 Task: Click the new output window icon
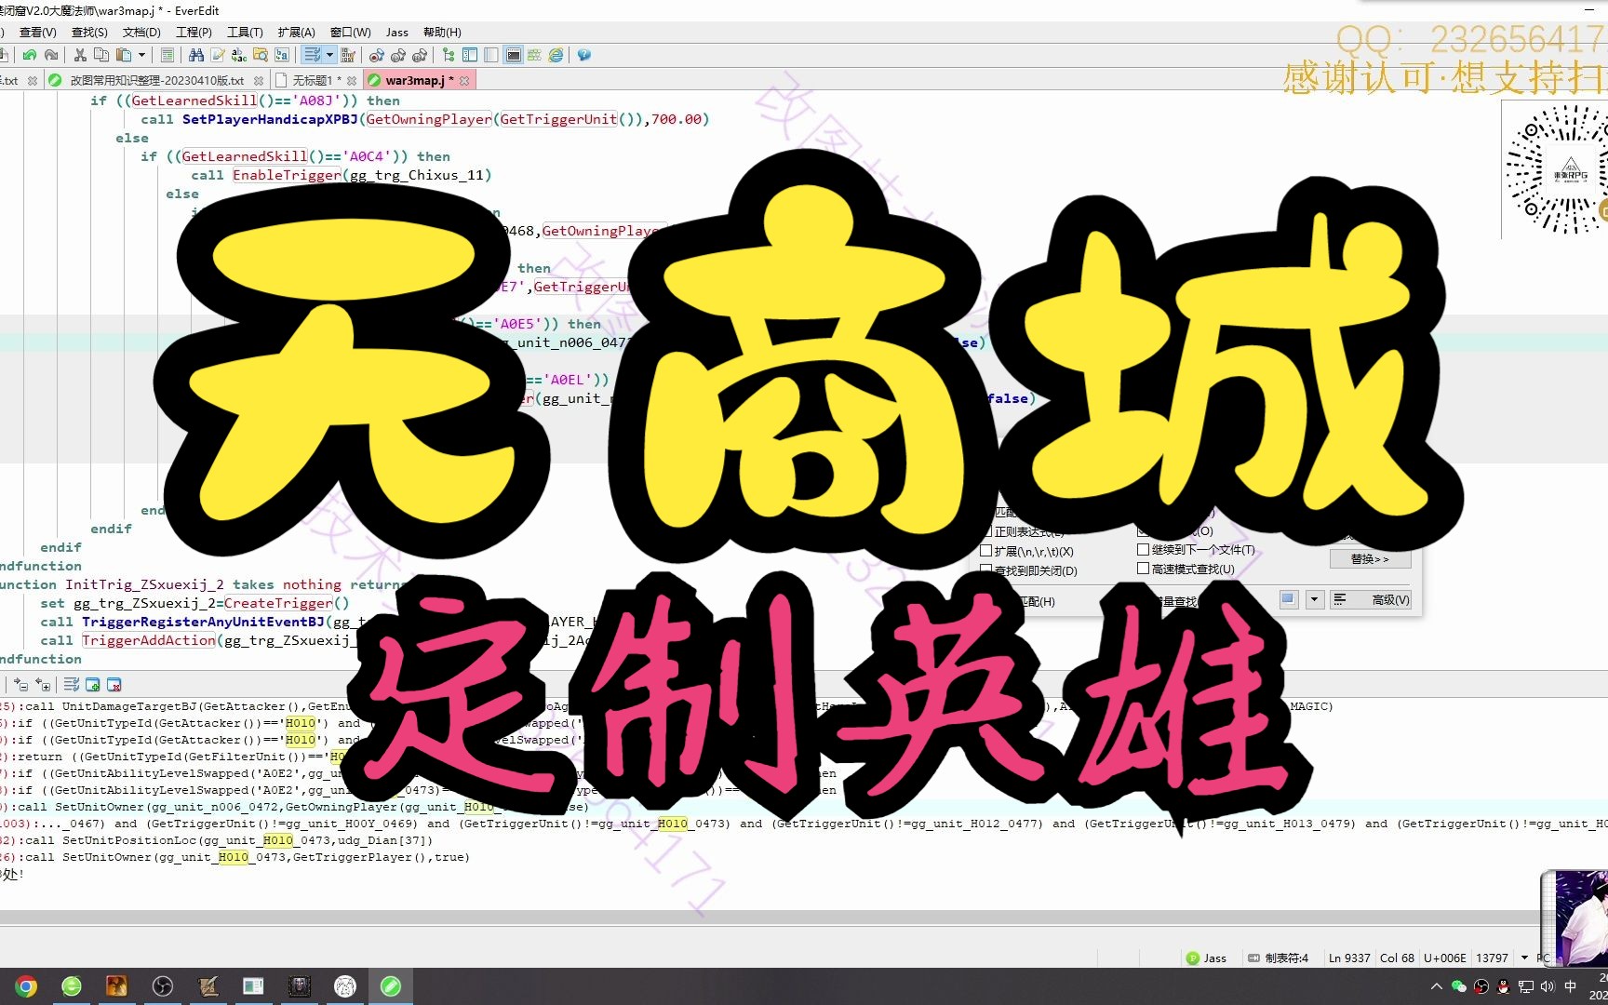click(93, 685)
